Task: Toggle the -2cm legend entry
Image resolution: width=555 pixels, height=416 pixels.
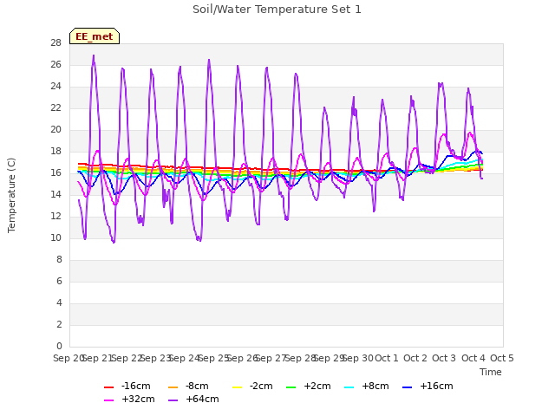Action: [252, 386]
